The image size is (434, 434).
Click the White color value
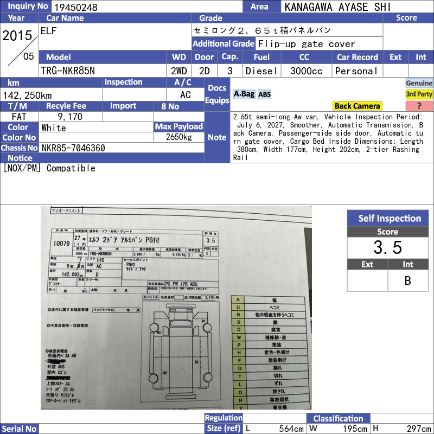(x=54, y=128)
